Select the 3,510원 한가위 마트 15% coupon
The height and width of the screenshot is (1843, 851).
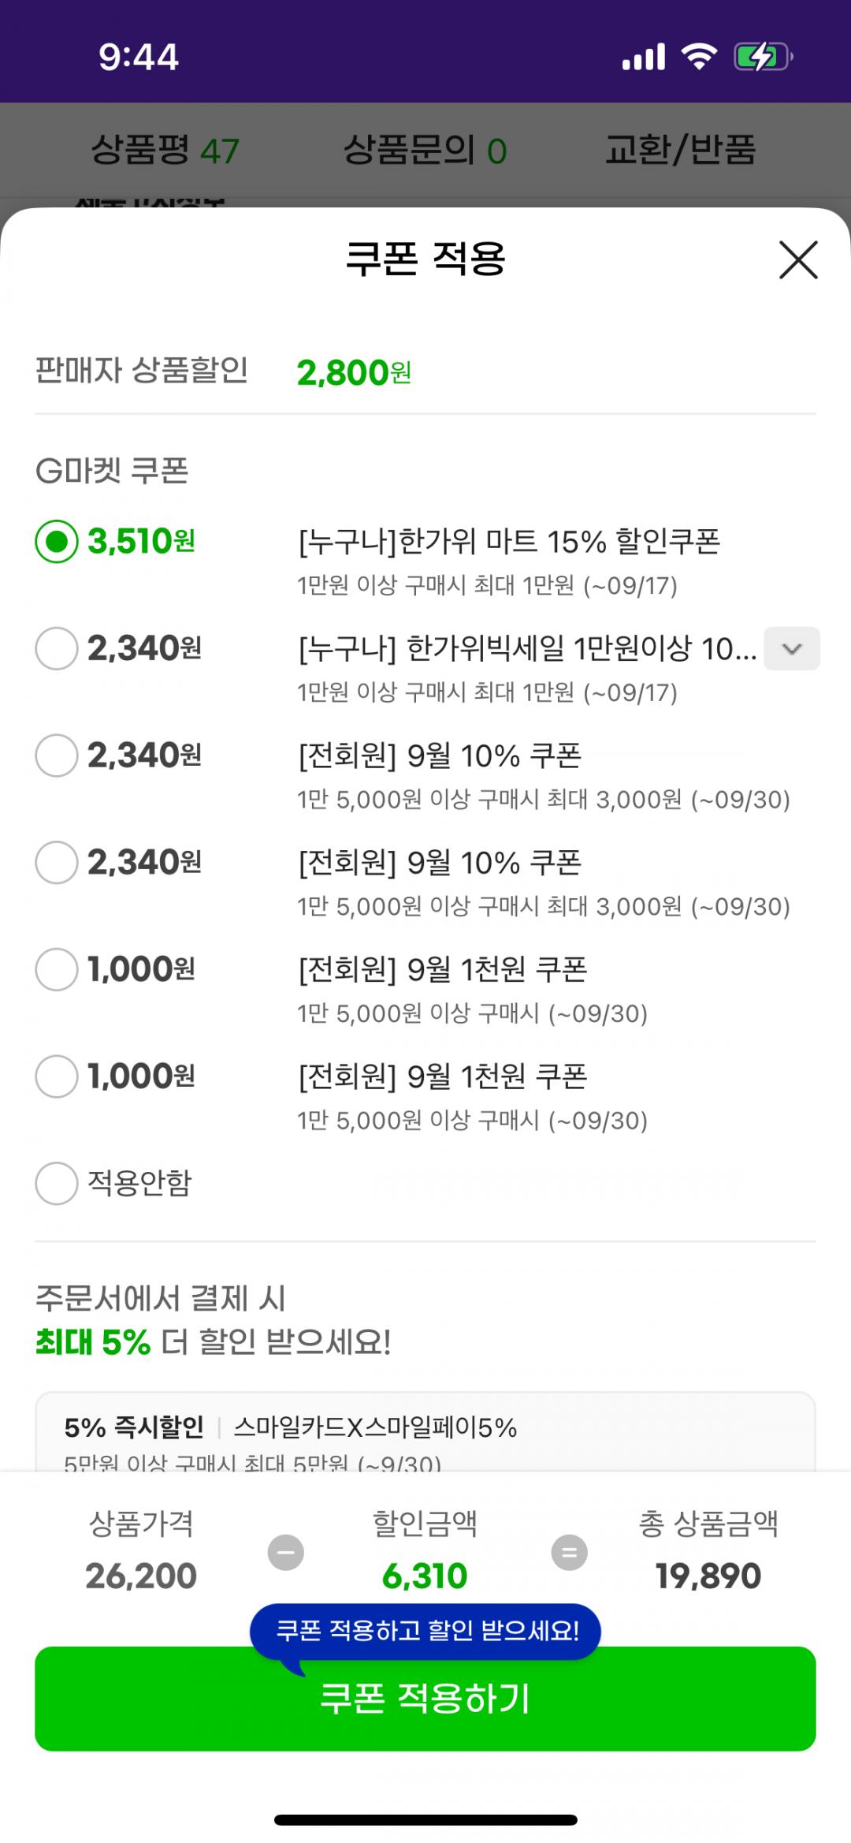click(57, 542)
